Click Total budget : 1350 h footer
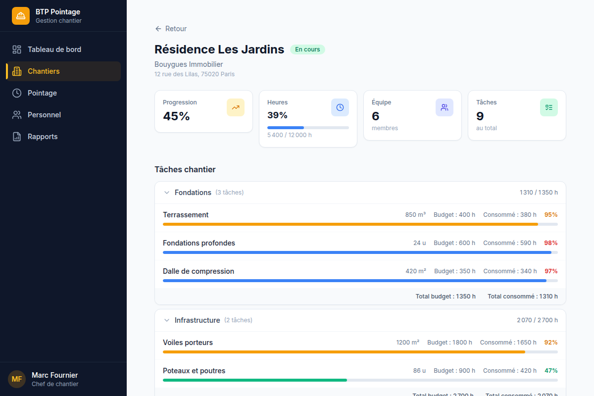 445,297
